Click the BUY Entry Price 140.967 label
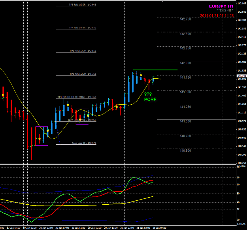Image resolution: width=247 pixels, height=230 pixels. [x=82, y=120]
